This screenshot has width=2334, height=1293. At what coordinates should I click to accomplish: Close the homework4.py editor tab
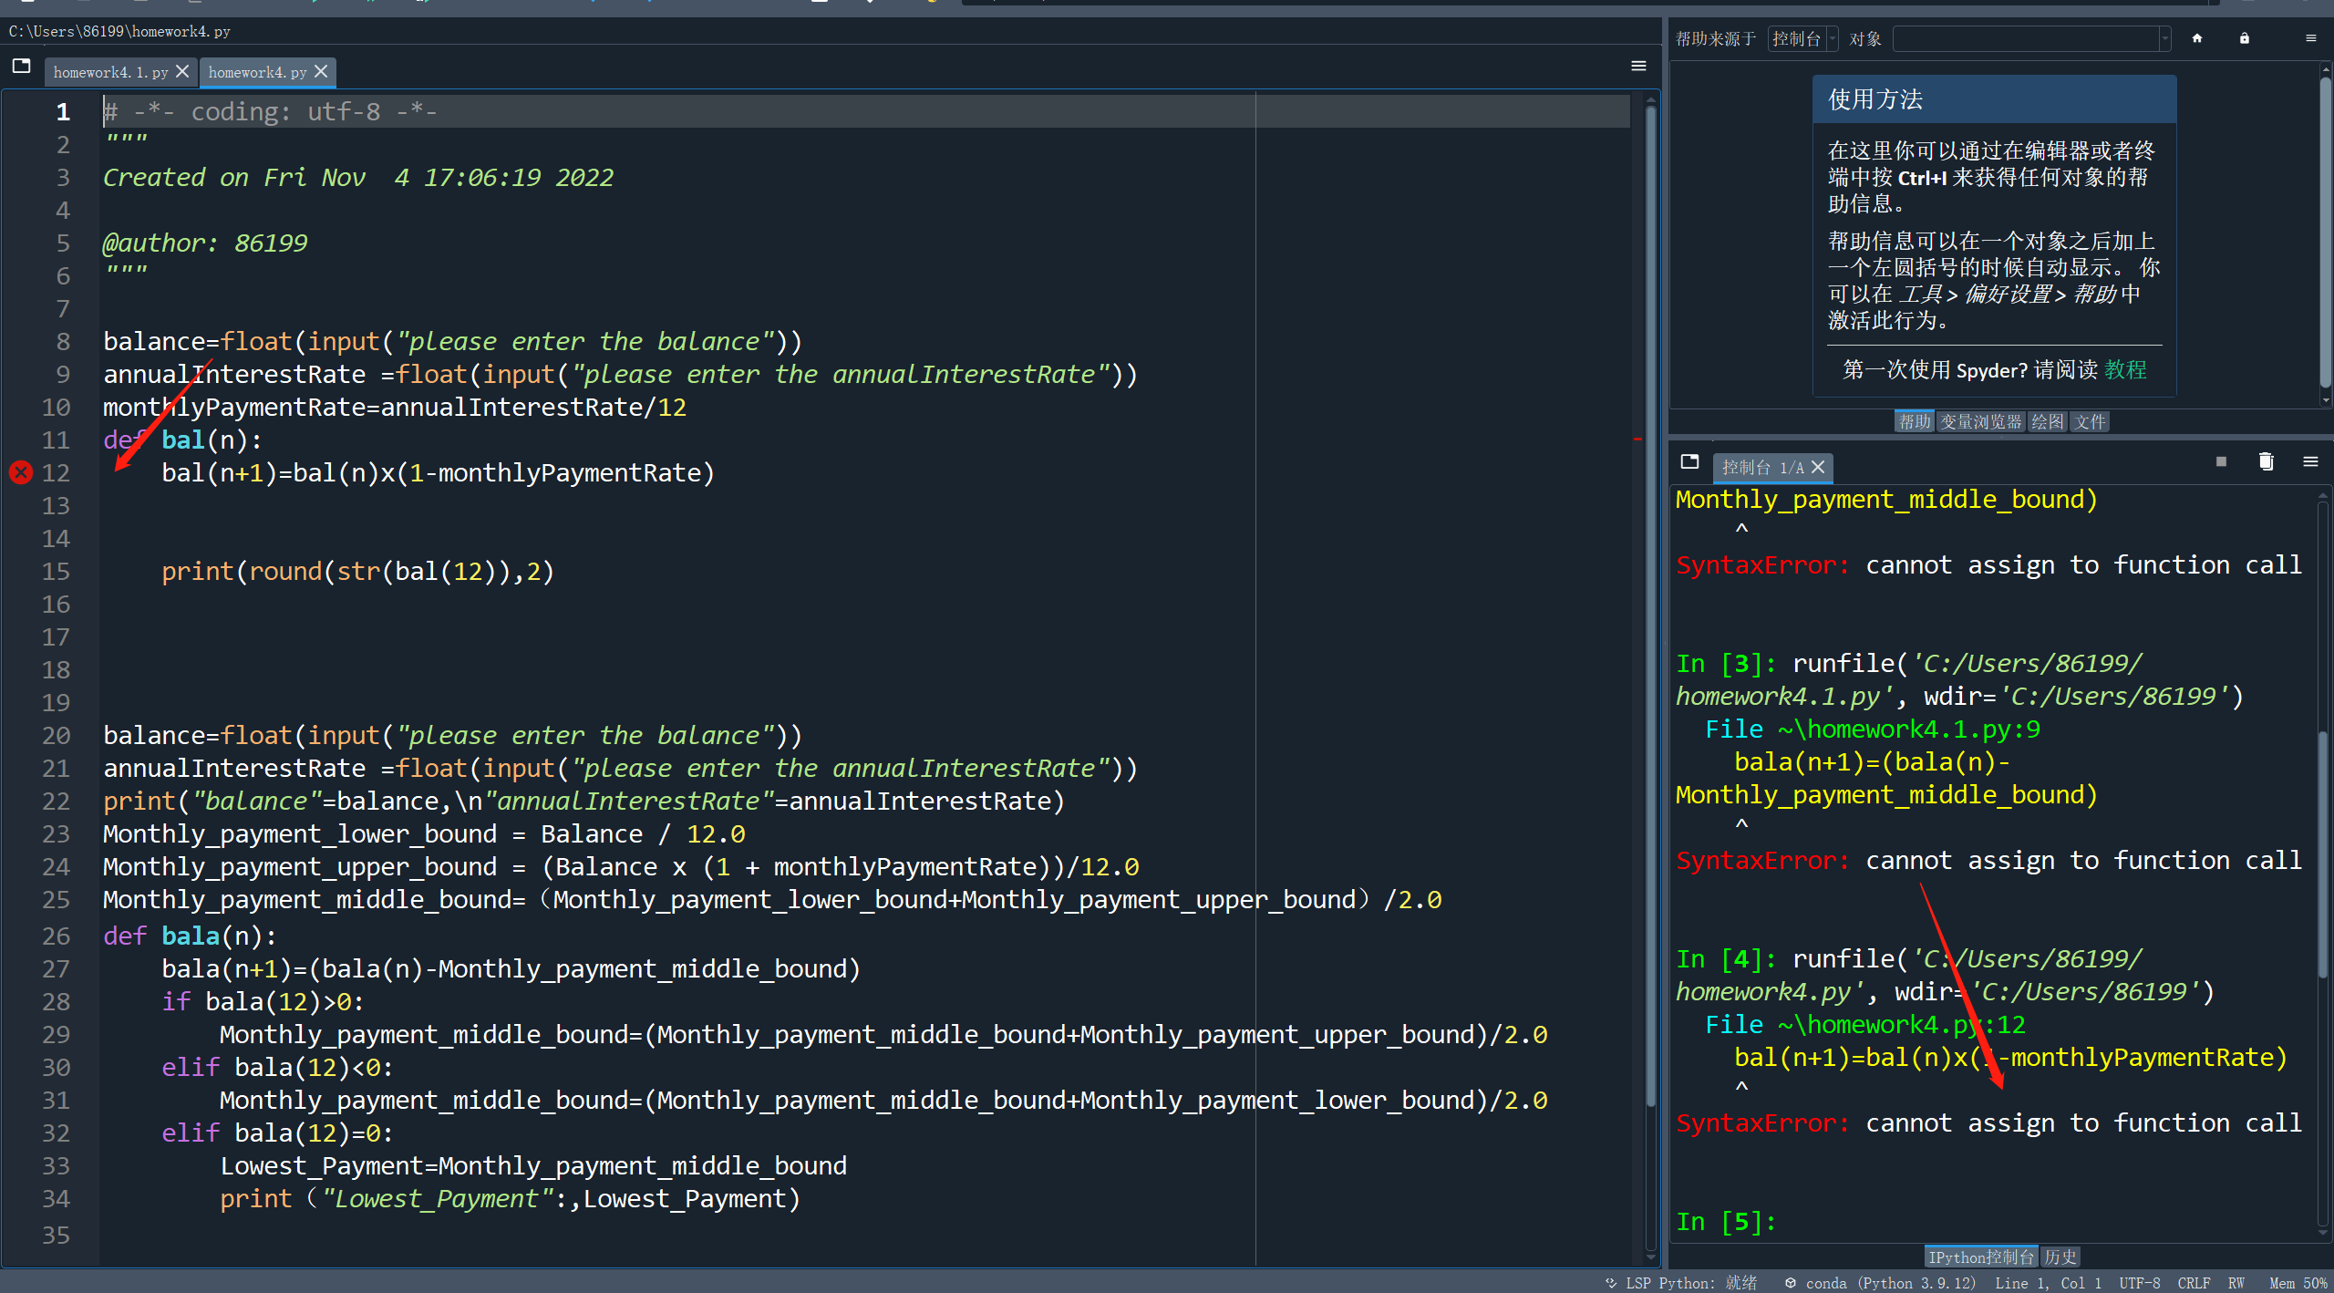tap(321, 71)
